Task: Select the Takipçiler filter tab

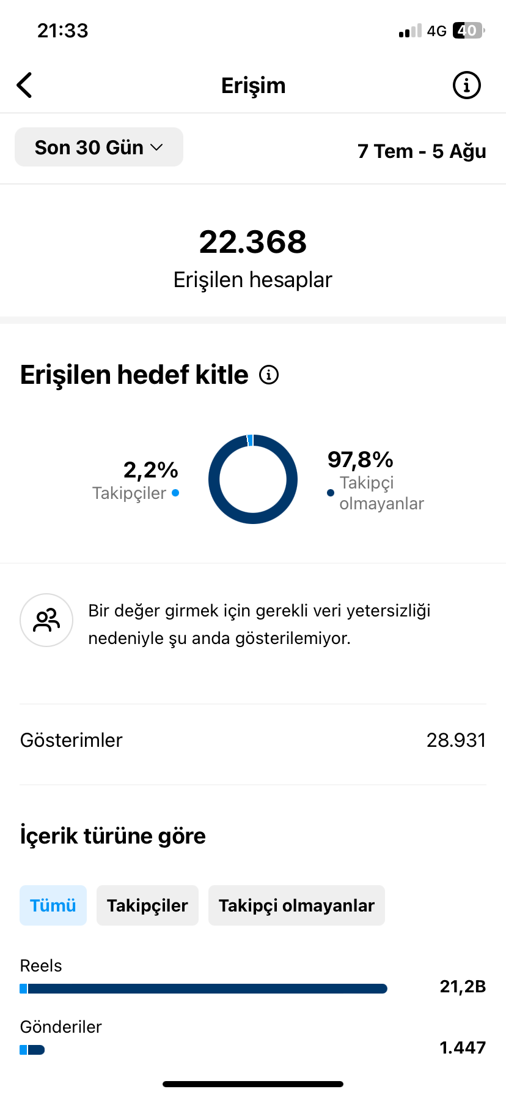Action: (147, 905)
